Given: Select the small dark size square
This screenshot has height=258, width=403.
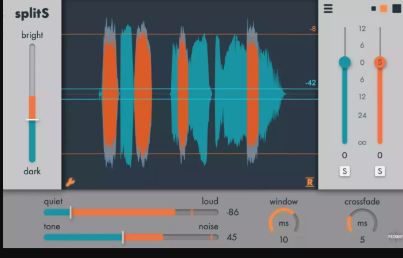Looking at the screenshot, I should click(374, 9).
